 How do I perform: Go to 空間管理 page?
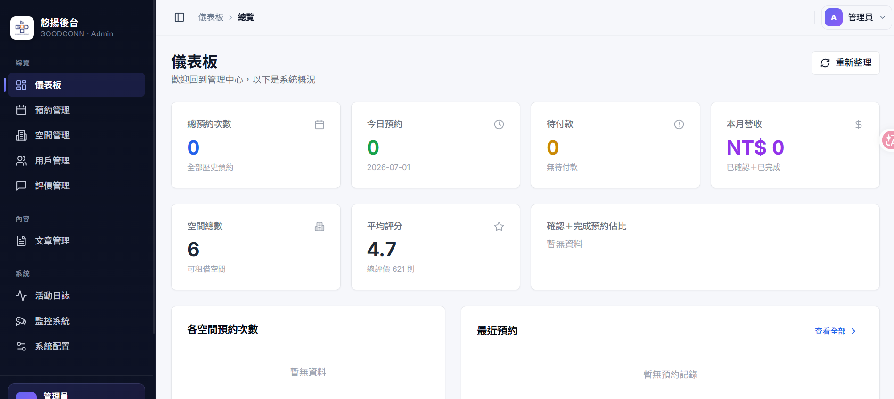76,135
